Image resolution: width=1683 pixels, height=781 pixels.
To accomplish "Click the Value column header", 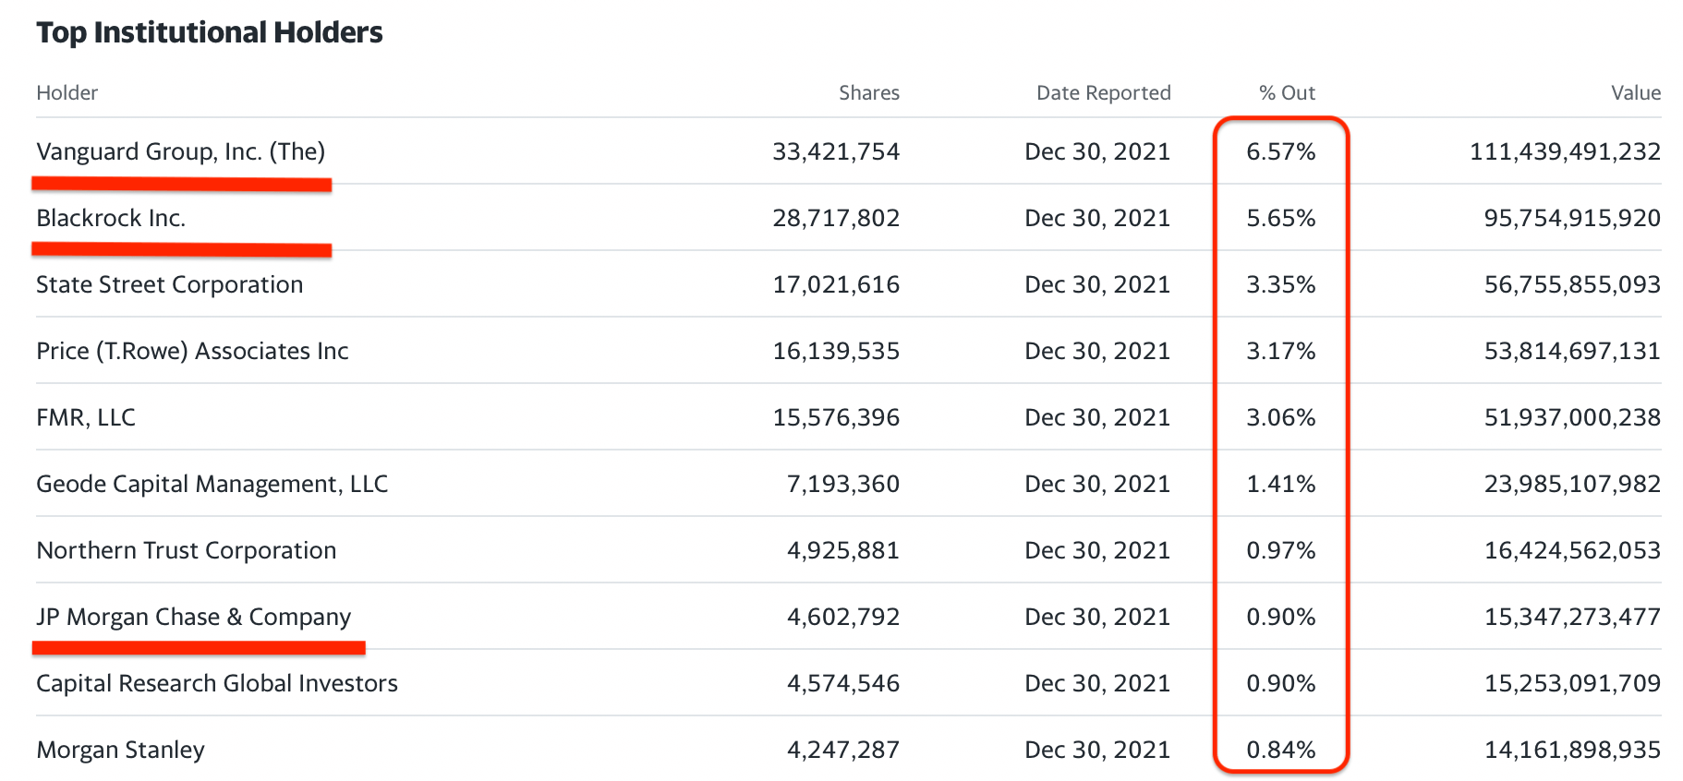I will pyautogui.click(x=1635, y=92).
